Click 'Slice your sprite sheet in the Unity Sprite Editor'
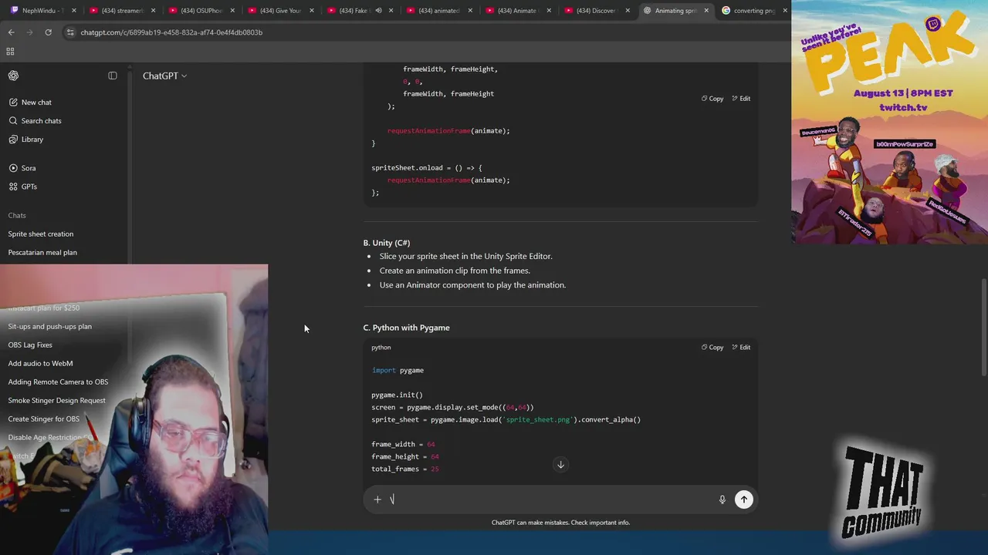988x555 pixels. 465,256
